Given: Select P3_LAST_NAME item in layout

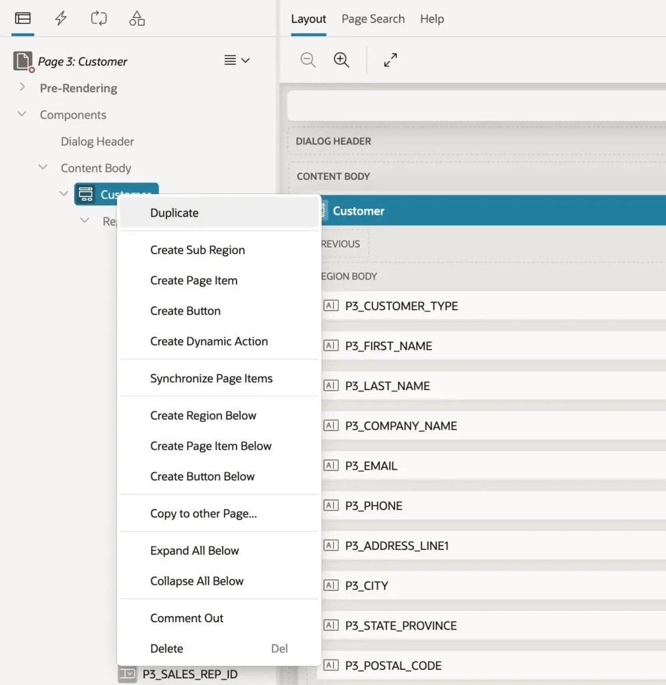Looking at the screenshot, I should (493, 386).
